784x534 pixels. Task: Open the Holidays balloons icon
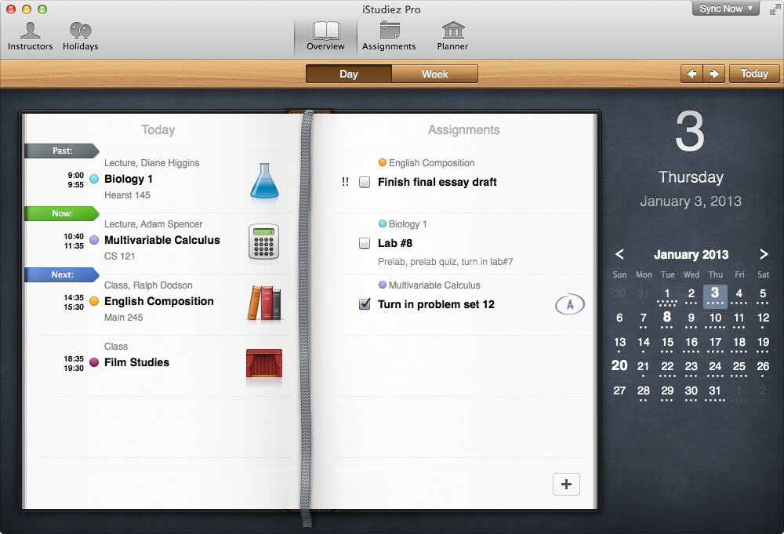tap(80, 36)
